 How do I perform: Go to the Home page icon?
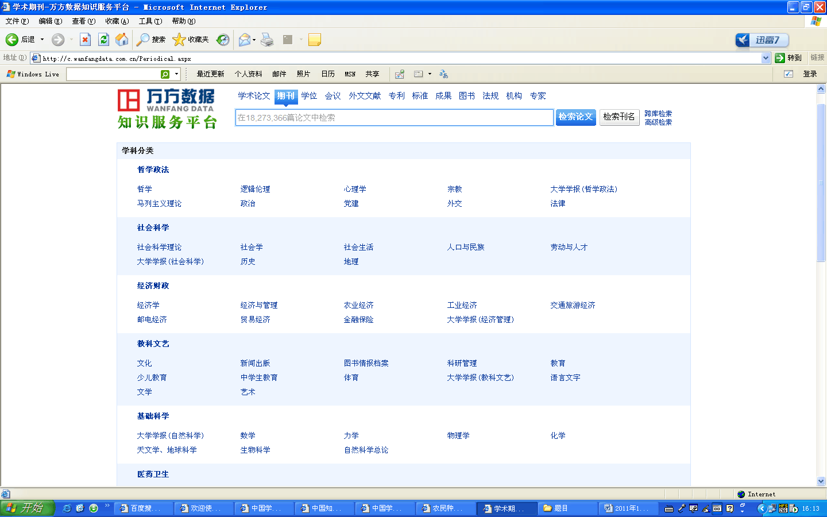(122, 40)
